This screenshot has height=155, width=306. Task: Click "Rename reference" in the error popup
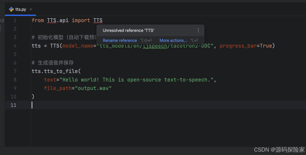coord(120,40)
